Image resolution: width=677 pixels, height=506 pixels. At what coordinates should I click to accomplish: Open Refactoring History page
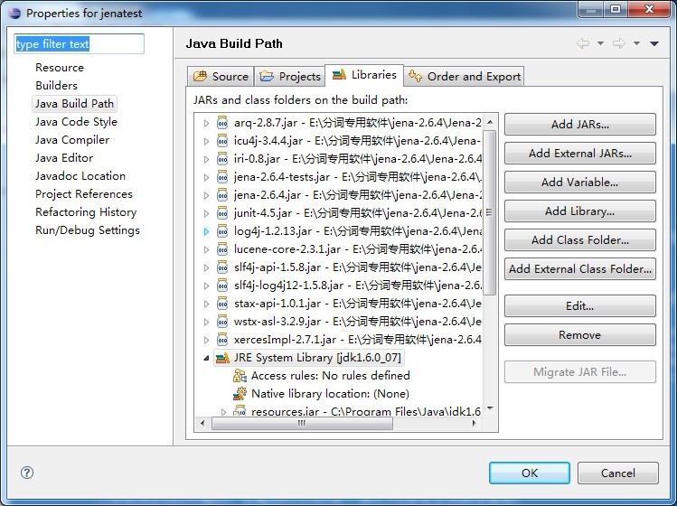coord(86,212)
